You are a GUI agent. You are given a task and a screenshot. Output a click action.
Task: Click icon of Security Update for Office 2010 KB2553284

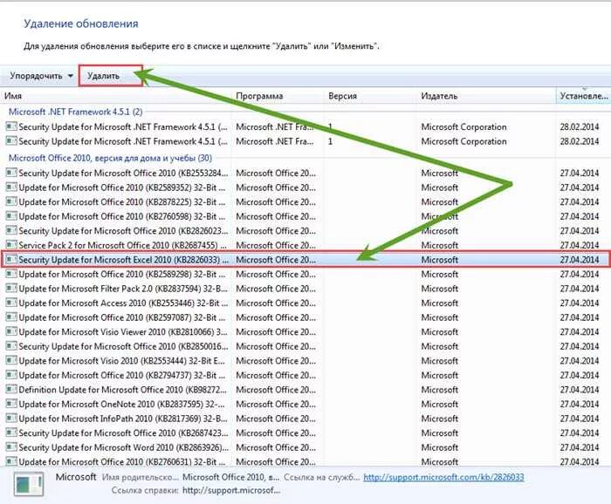pos(11,173)
